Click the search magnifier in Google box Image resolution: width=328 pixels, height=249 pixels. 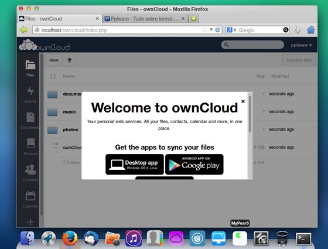click(x=286, y=30)
